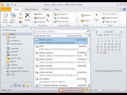Screen dimensions: 127x95
Task: Open the Clark Not Kent email
Action: click(x=61, y=74)
